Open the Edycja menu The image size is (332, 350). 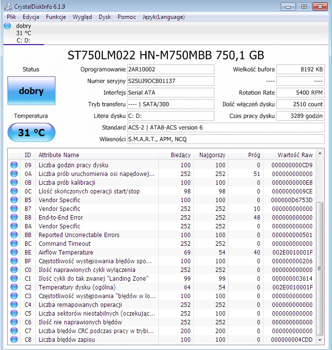coord(31,17)
